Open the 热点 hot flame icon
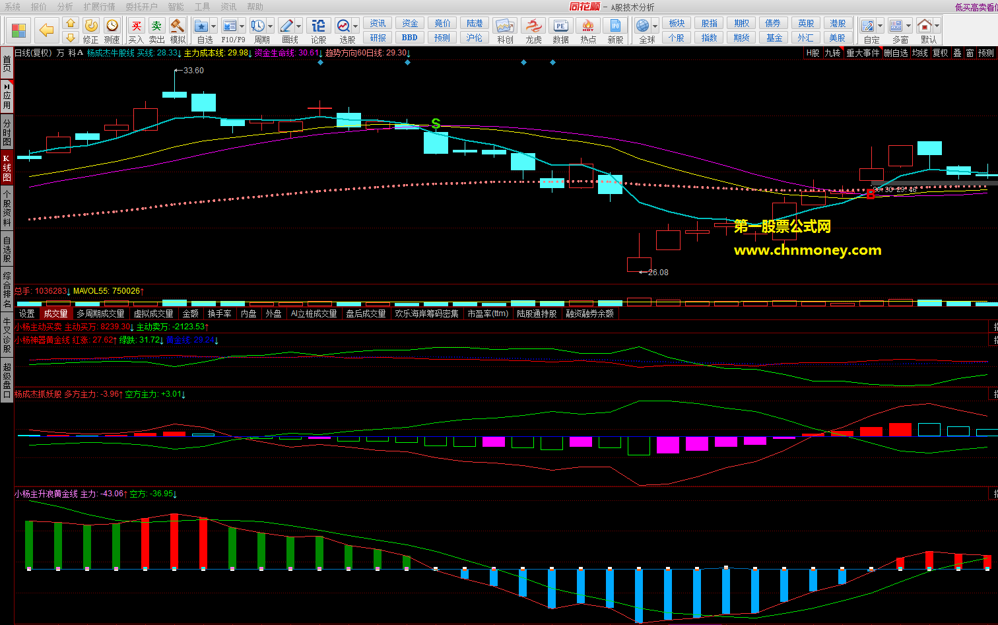This screenshot has width=998, height=625. click(588, 25)
